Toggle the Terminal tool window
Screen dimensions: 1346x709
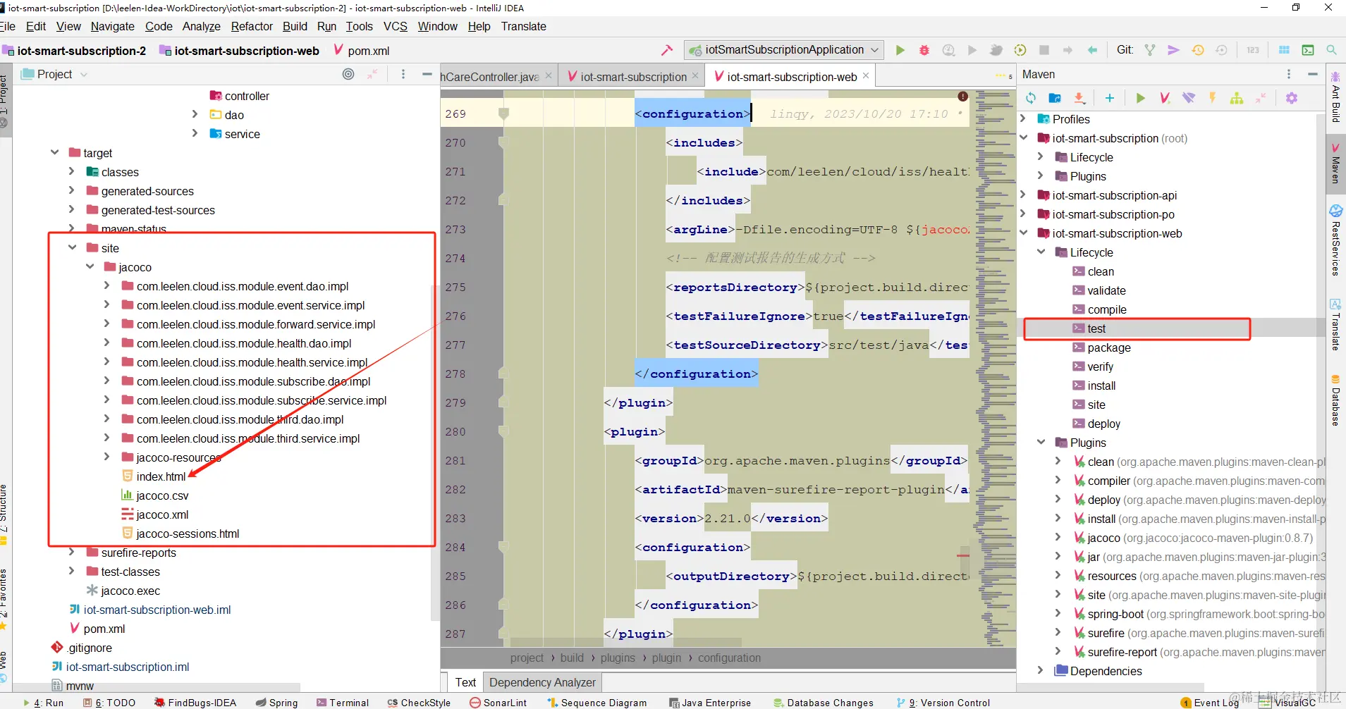(x=343, y=703)
